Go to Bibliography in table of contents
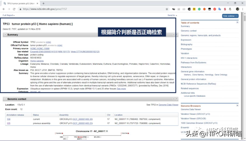 [187, 44]
